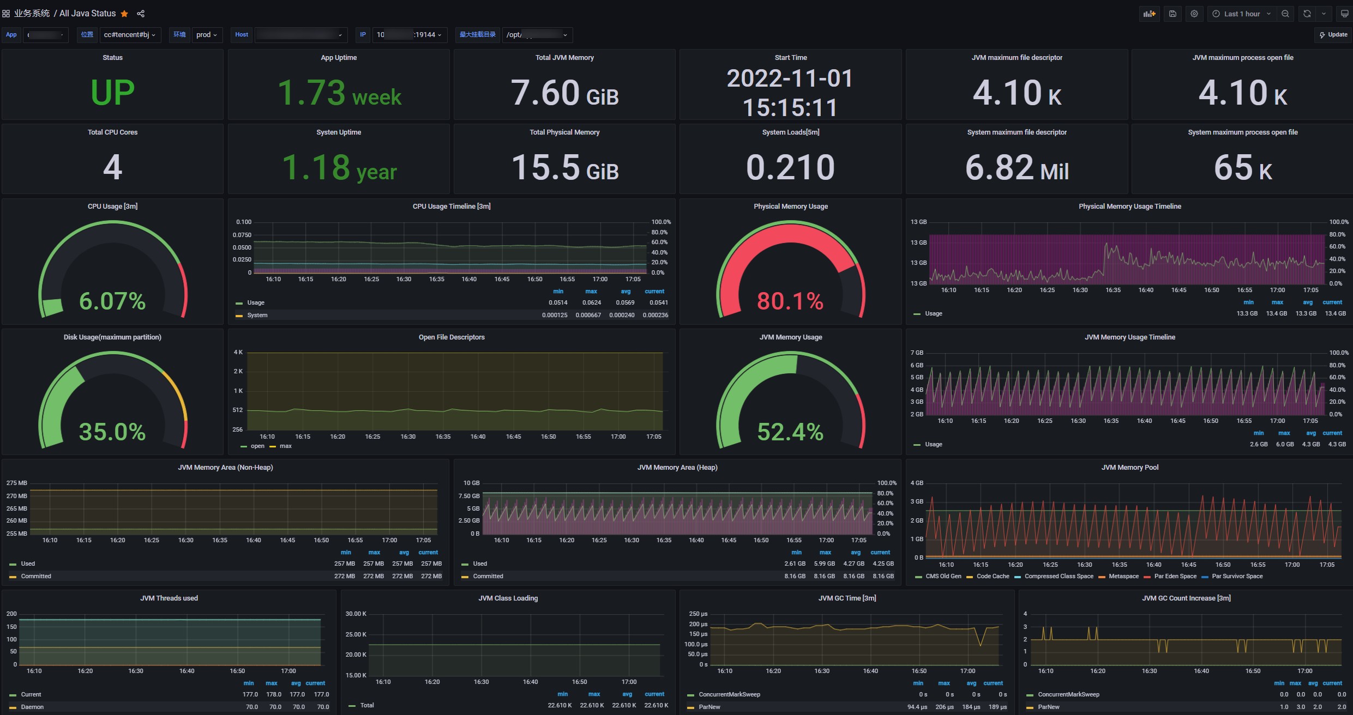Toggle Daemon series in JVM Threads legend
Viewport: 1353px width, 715px height.
tap(32, 707)
